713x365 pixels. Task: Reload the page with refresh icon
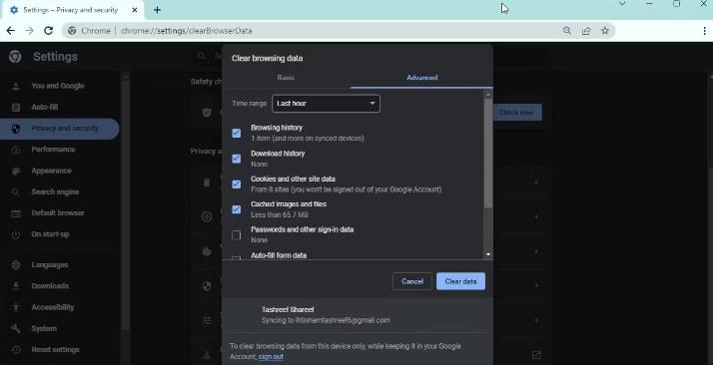pos(48,31)
